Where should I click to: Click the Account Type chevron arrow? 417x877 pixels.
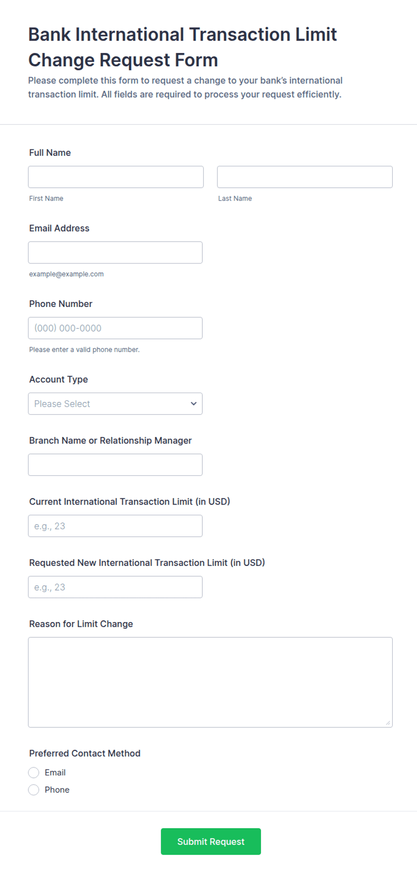[194, 404]
